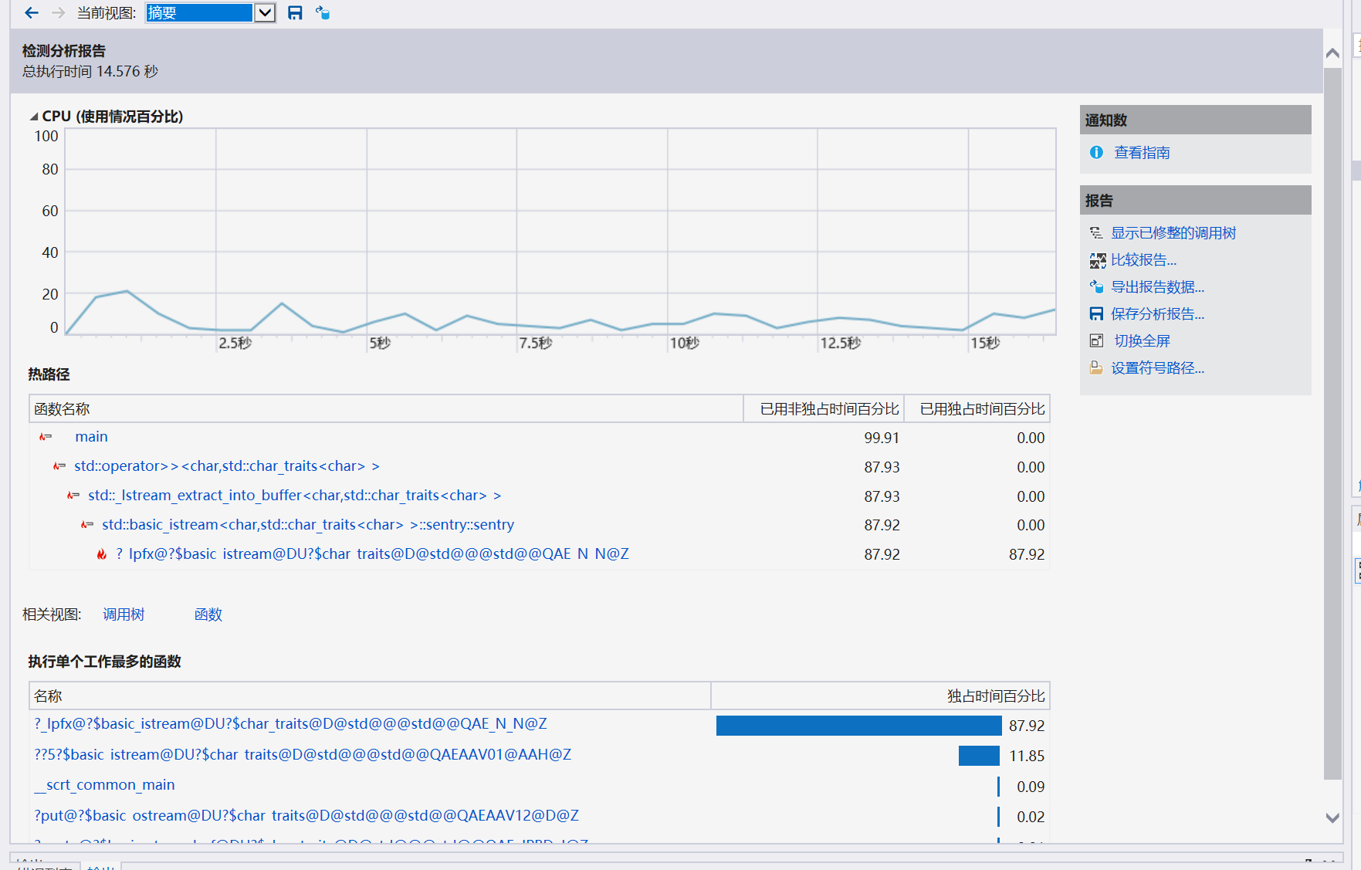Click 导出报告数据 link

coord(1156,287)
